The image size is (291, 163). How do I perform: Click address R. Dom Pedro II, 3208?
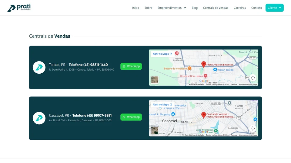tap(82, 70)
